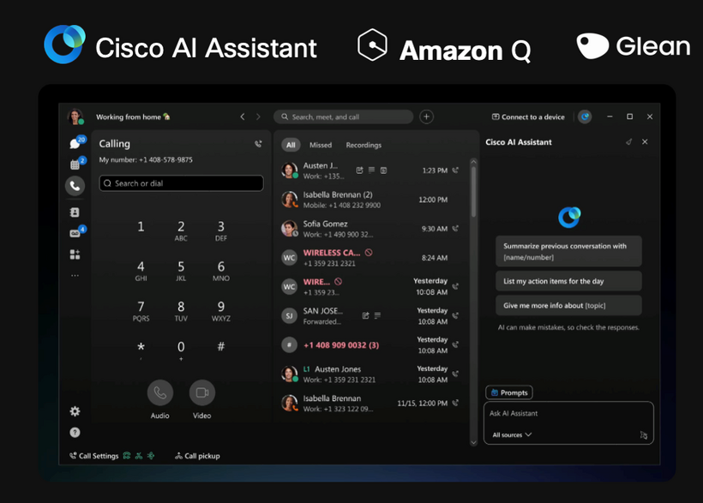
Task: Tap the keypad star key
Action: [141, 349]
